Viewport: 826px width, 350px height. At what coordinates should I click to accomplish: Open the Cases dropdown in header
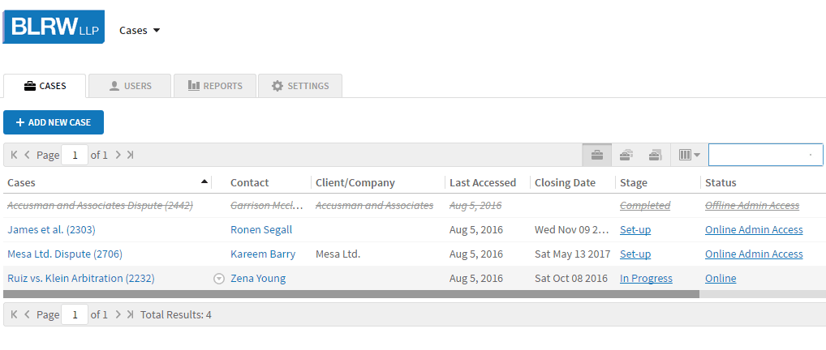(x=140, y=31)
